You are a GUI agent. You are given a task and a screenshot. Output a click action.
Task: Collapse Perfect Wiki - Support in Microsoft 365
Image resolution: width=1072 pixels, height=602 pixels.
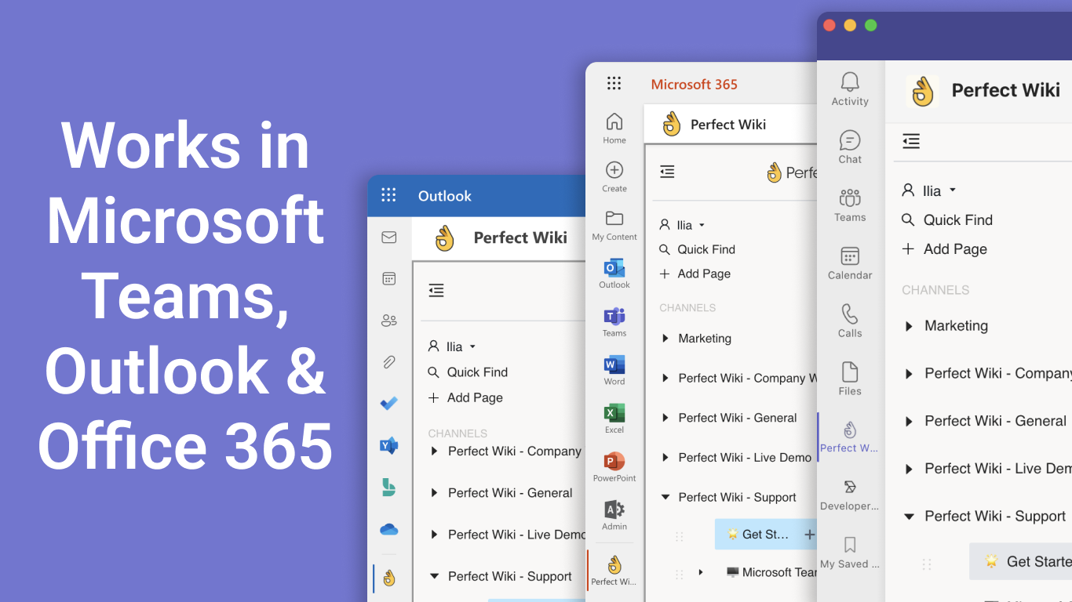click(665, 497)
